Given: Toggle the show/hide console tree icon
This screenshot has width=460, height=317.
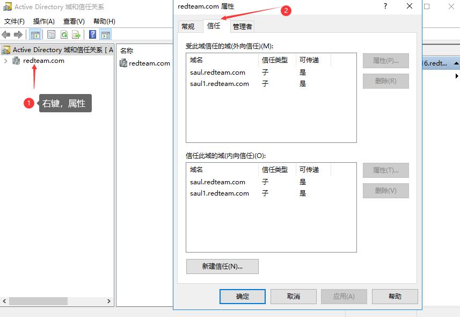Looking at the screenshot, I should tap(35, 35).
